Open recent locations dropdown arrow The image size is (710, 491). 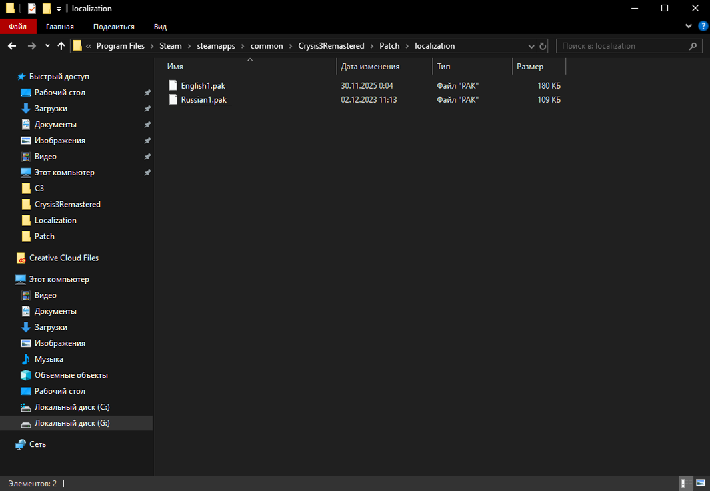click(47, 46)
